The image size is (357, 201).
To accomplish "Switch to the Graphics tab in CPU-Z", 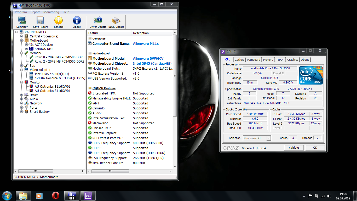I will tap(293, 60).
